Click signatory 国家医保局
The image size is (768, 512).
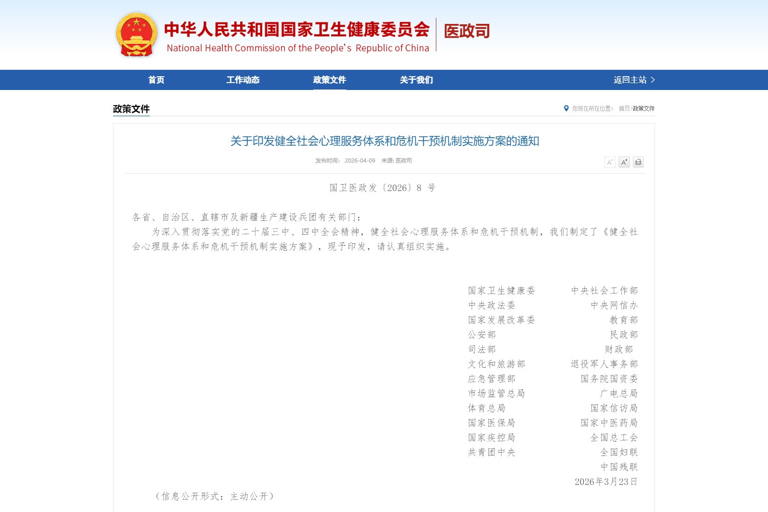pyautogui.click(x=491, y=423)
